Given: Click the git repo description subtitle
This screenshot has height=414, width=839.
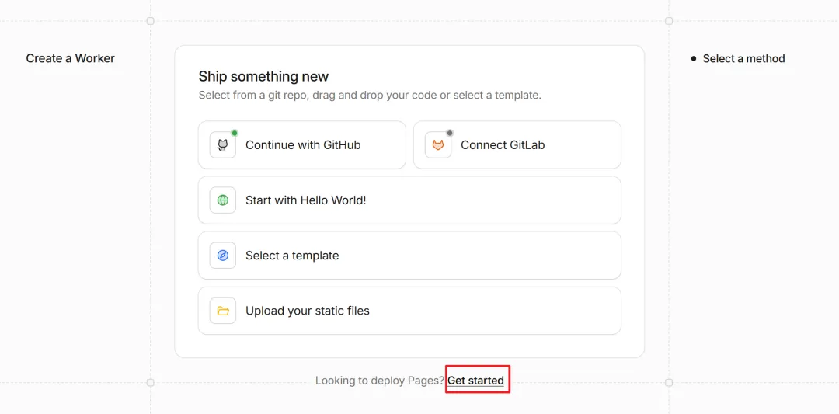Looking at the screenshot, I should (370, 96).
